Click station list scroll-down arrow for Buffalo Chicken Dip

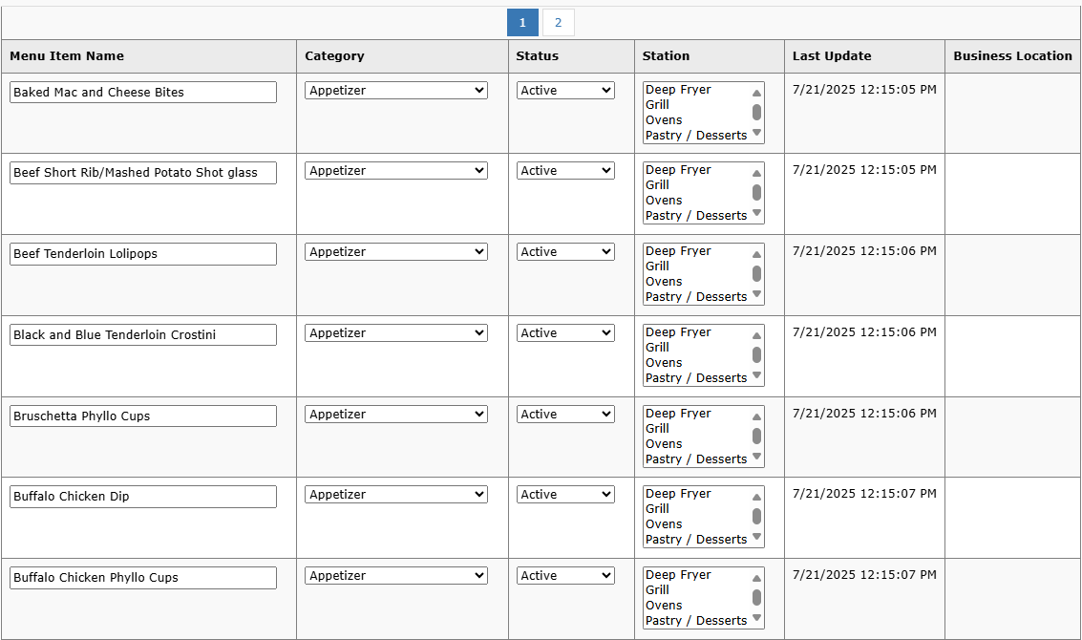(757, 537)
